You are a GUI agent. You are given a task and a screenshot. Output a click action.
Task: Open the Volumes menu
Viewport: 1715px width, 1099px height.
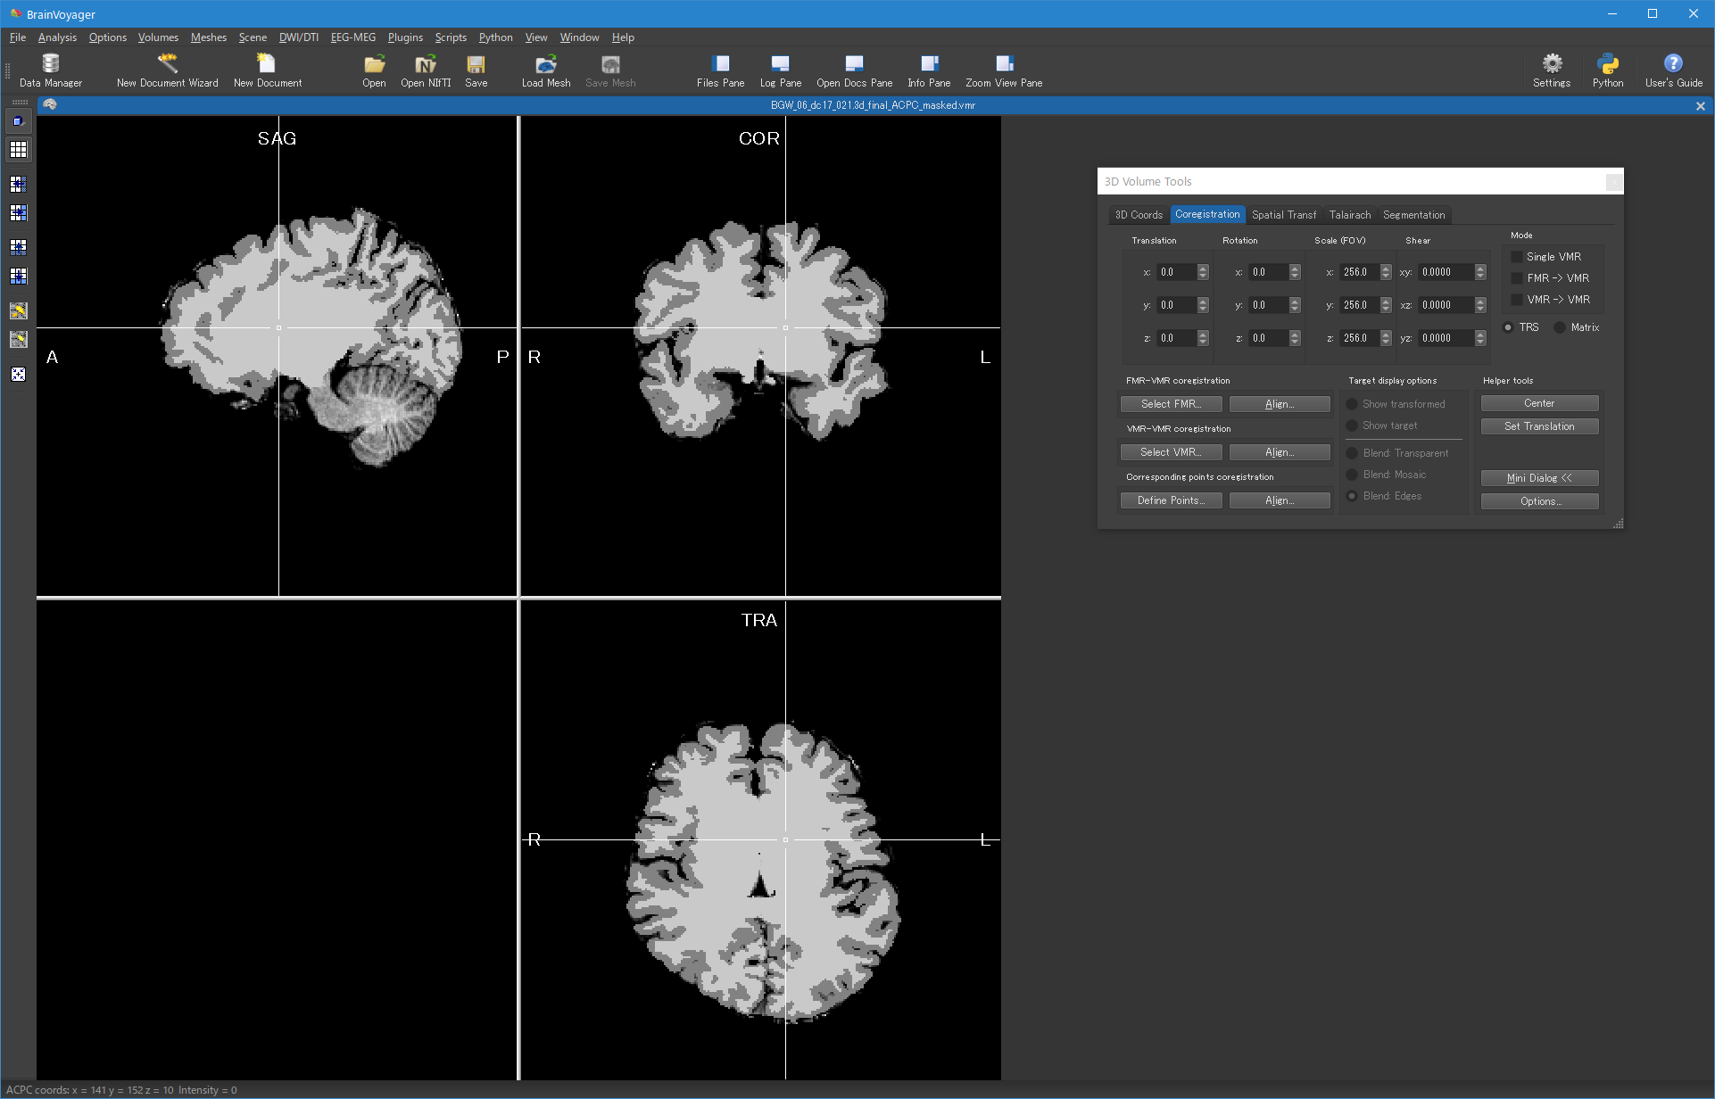(x=158, y=37)
